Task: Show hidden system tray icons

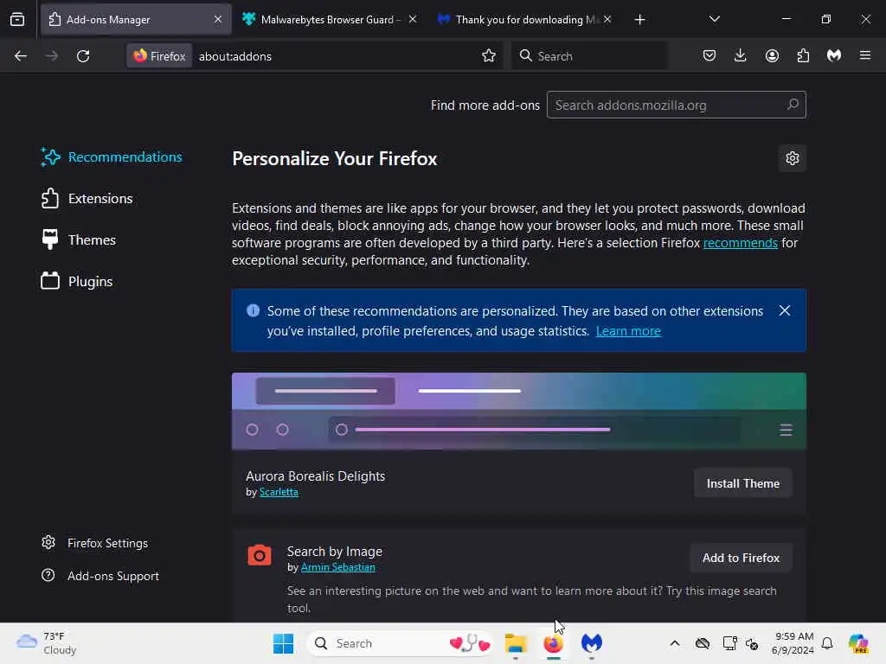Action: (675, 643)
